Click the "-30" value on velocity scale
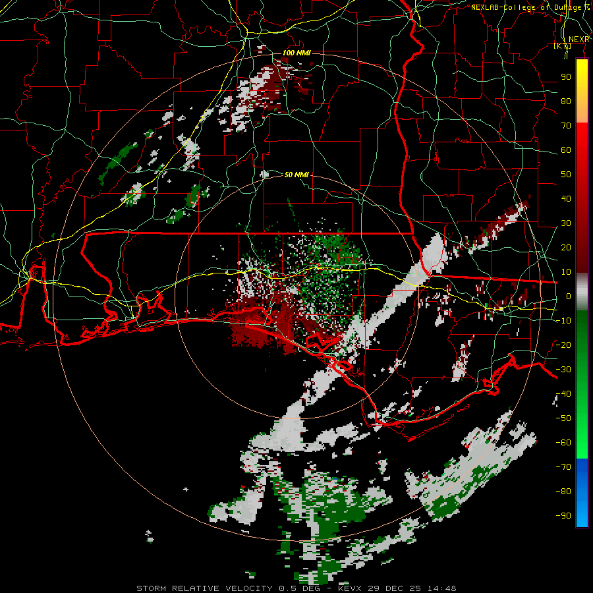The image size is (593, 593). tap(563, 370)
